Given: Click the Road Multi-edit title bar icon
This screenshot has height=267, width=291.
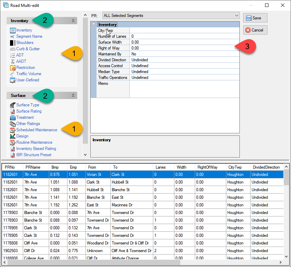Looking at the screenshot, I should 6,5.
